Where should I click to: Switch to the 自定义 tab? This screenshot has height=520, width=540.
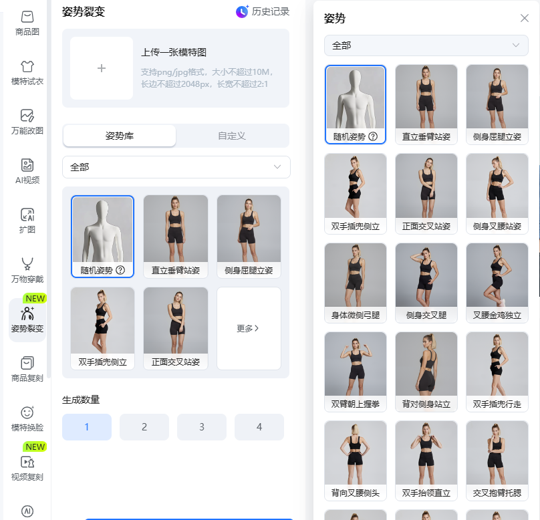tap(232, 136)
